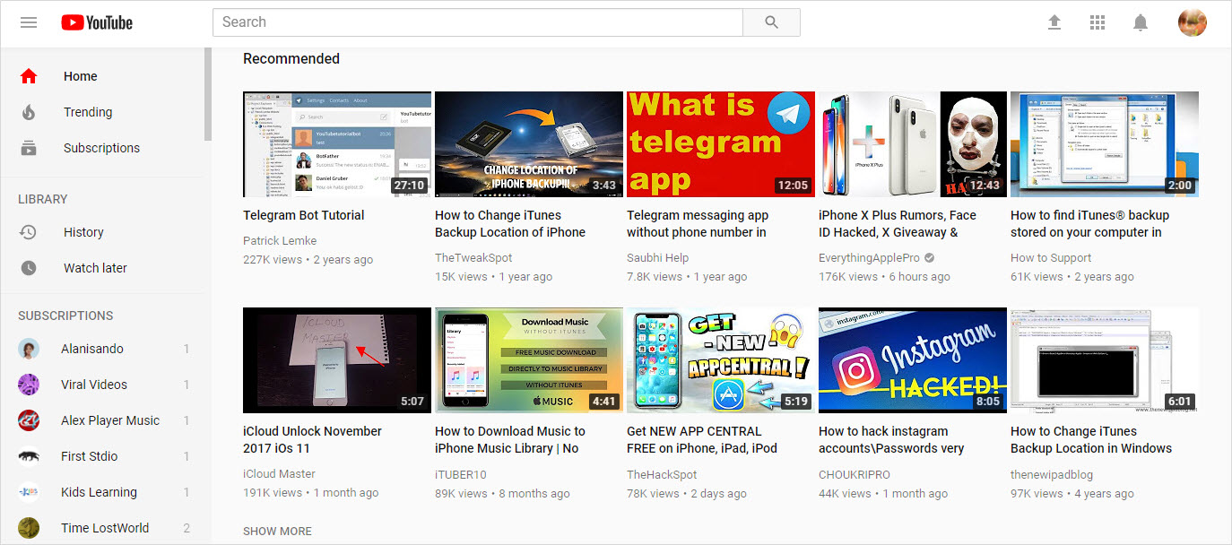The width and height of the screenshot is (1232, 545).
Task: Open Saubhi Help channel link
Action: [658, 257]
